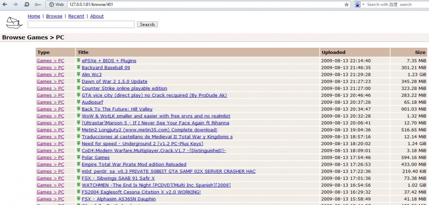Open Counter Strike online playable edition link
The image size is (429, 205).
(124, 88)
